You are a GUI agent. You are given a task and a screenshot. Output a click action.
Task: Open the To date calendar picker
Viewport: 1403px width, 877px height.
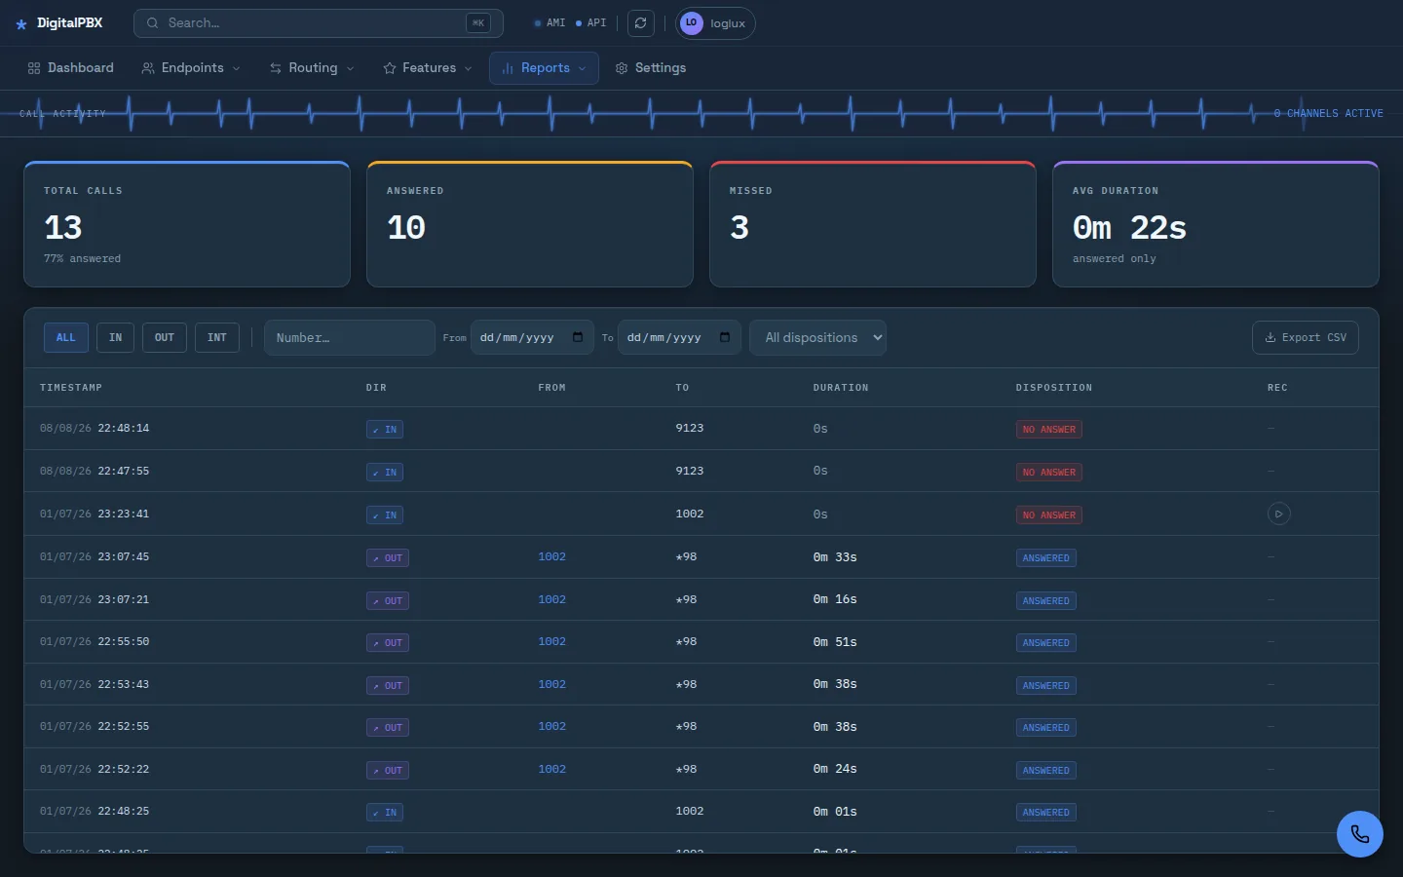click(x=725, y=337)
